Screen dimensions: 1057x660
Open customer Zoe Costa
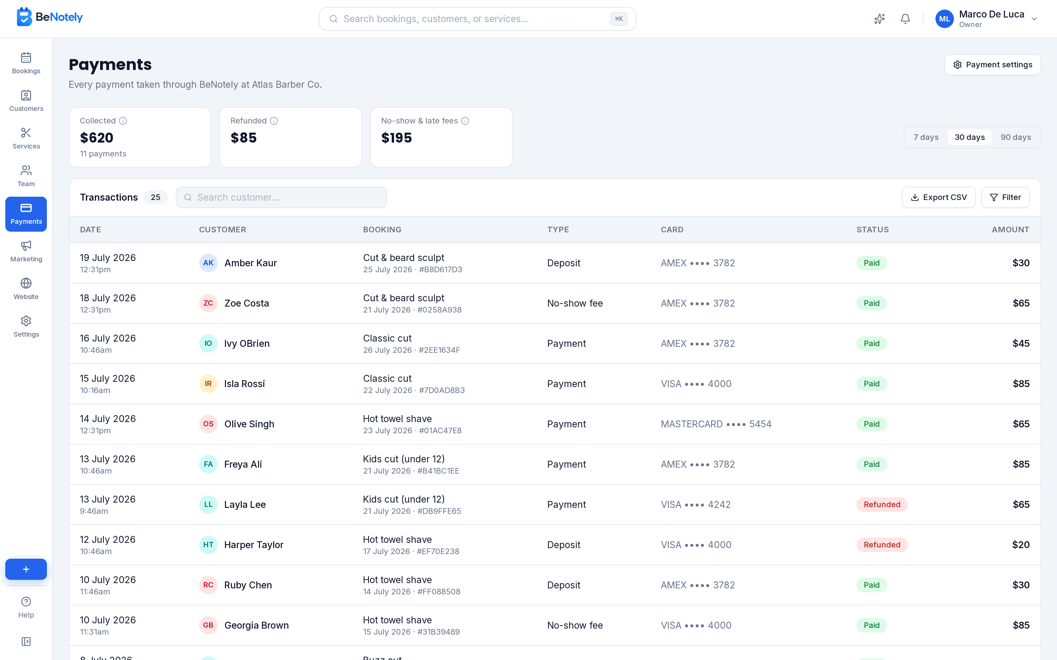(x=247, y=303)
